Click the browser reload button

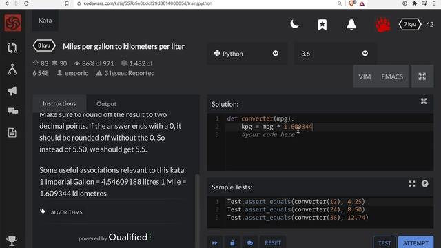pos(26,3)
